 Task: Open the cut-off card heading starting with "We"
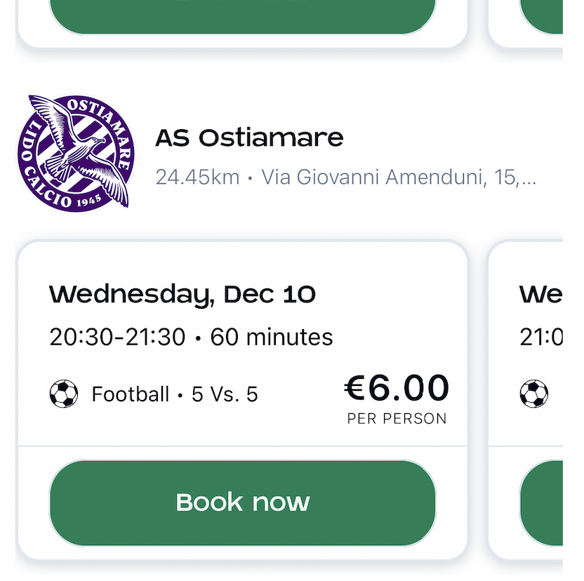tap(540, 295)
